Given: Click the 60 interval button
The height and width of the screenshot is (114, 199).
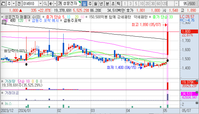Looking at the screenshot, I should point(158,4).
